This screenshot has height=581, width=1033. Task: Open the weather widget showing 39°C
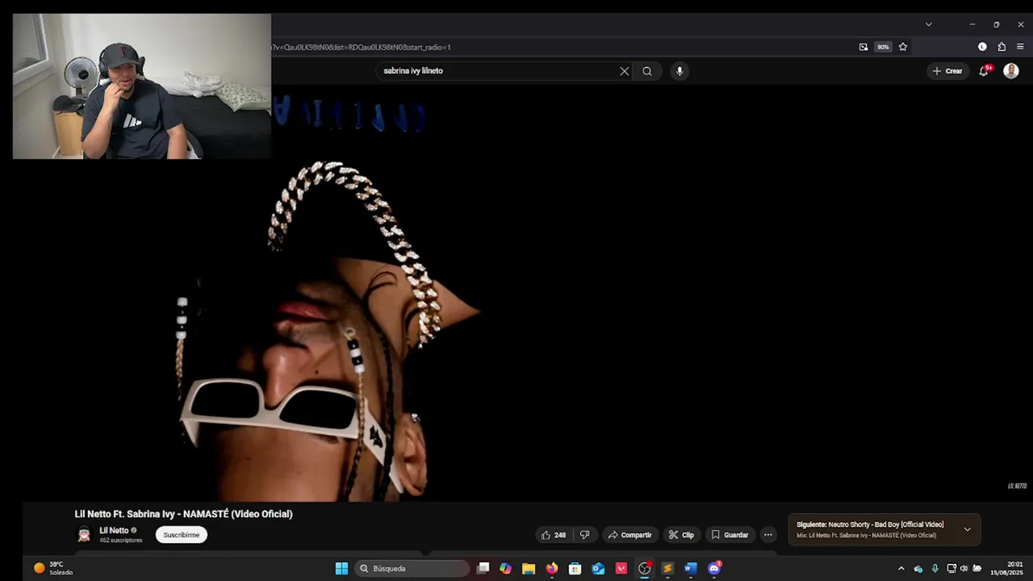(x=53, y=569)
